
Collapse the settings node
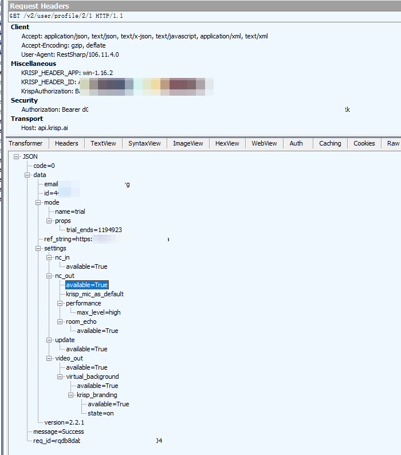(x=38, y=248)
